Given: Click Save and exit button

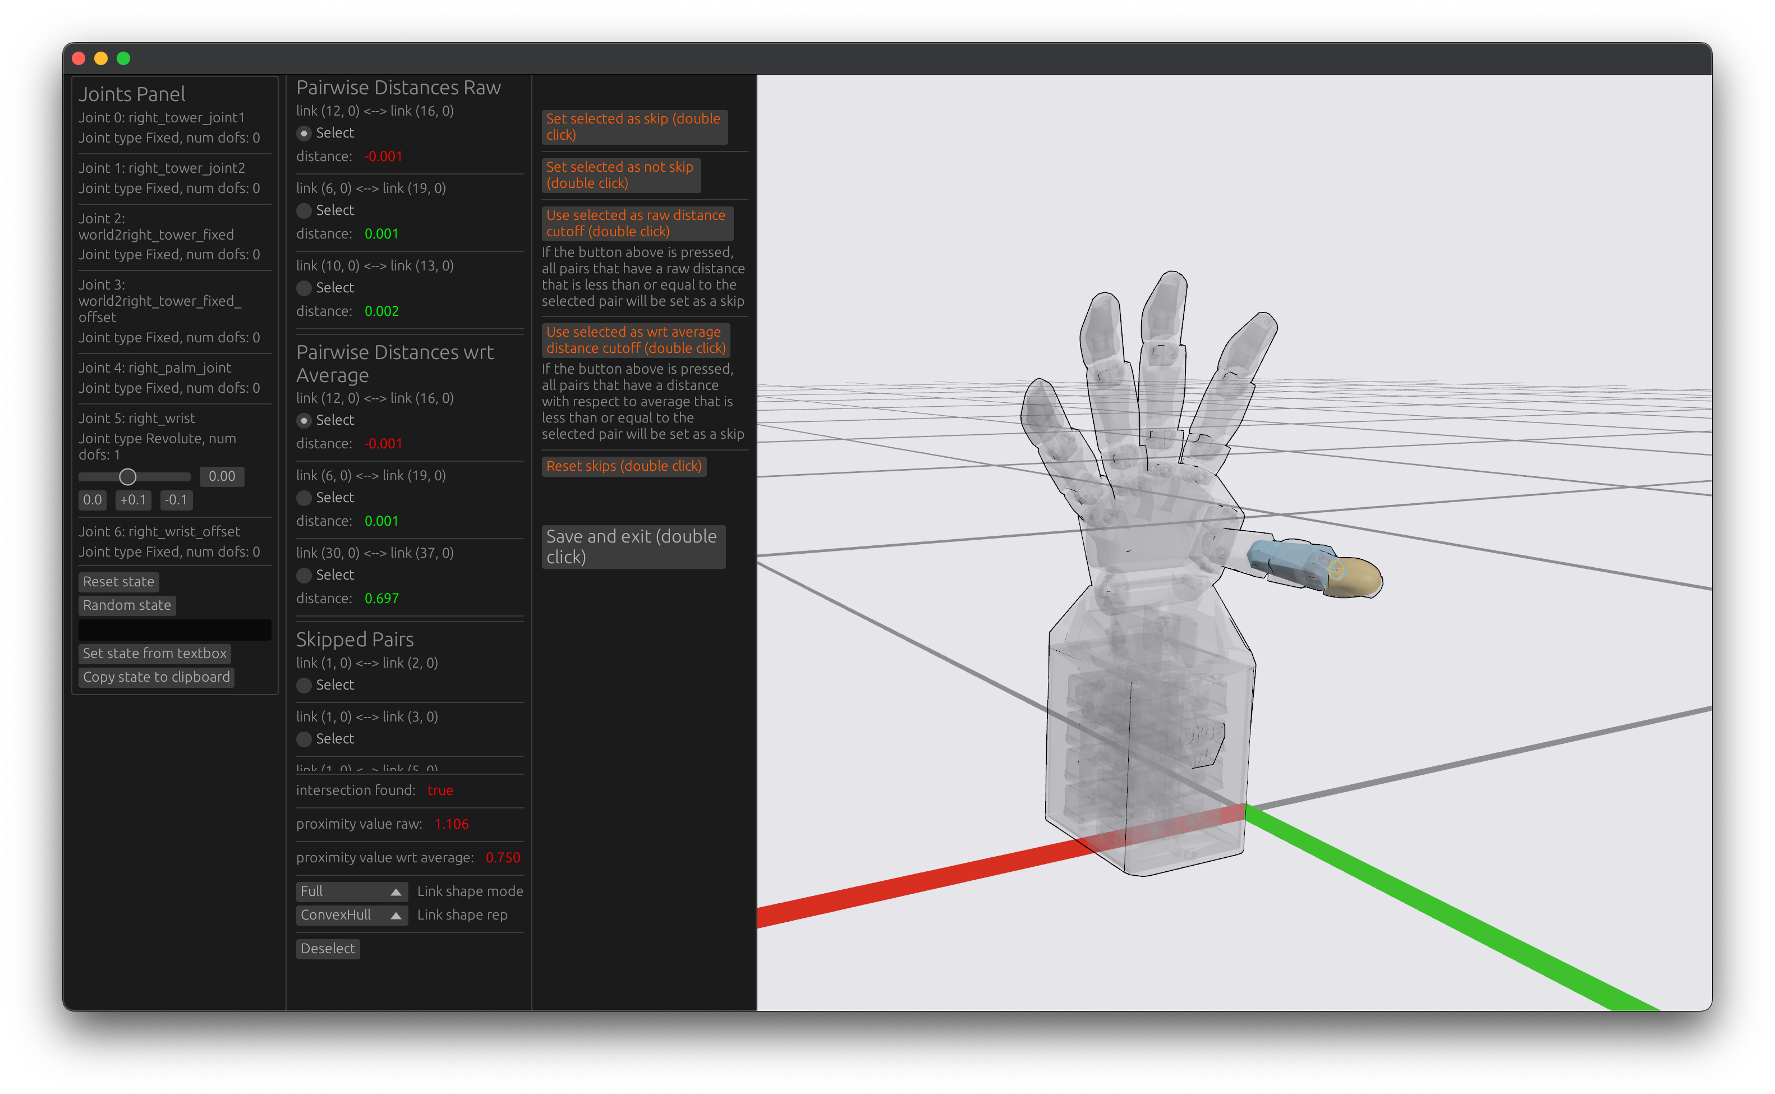Looking at the screenshot, I should click(632, 546).
